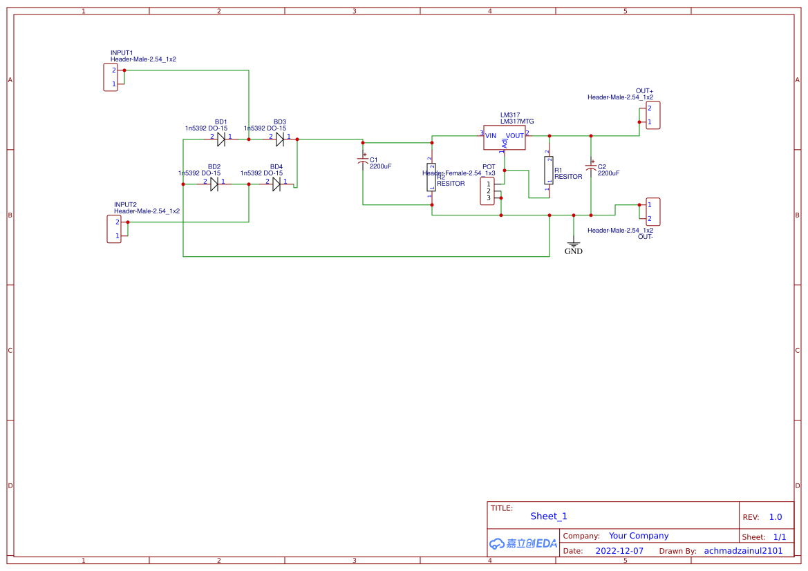Click the REV 1.0 value
The height and width of the screenshot is (571, 808).
[x=773, y=516]
